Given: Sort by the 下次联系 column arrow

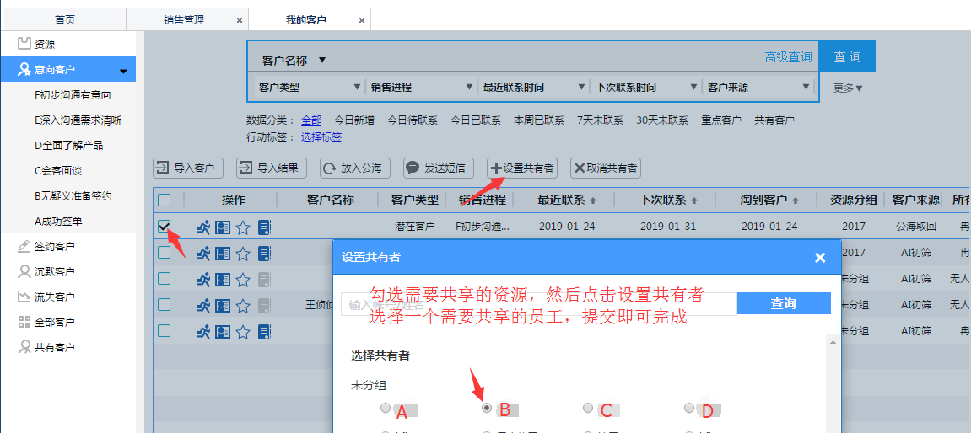Looking at the screenshot, I should 694,200.
